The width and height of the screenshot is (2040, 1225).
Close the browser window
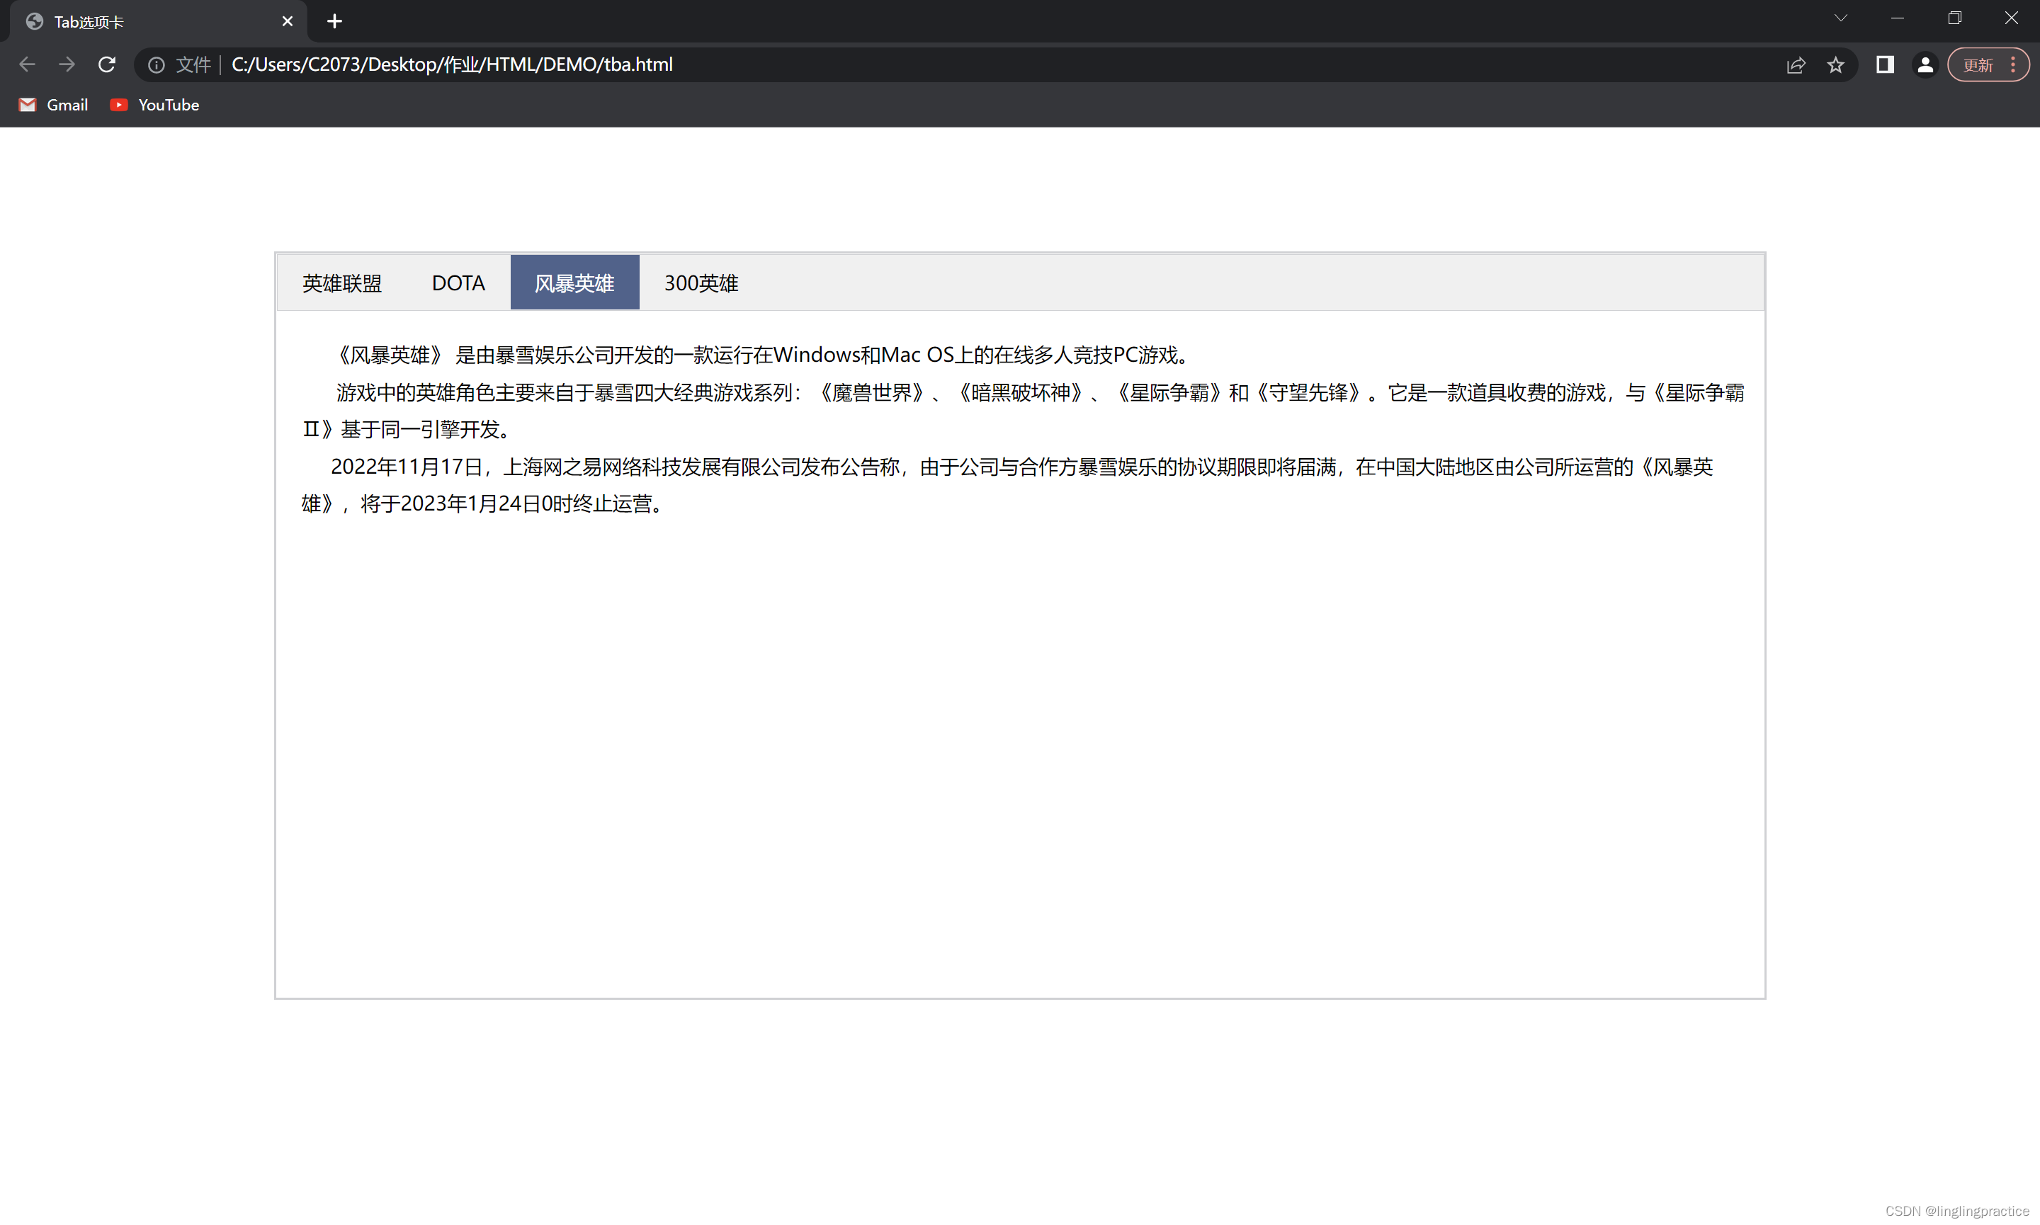click(2011, 18)
